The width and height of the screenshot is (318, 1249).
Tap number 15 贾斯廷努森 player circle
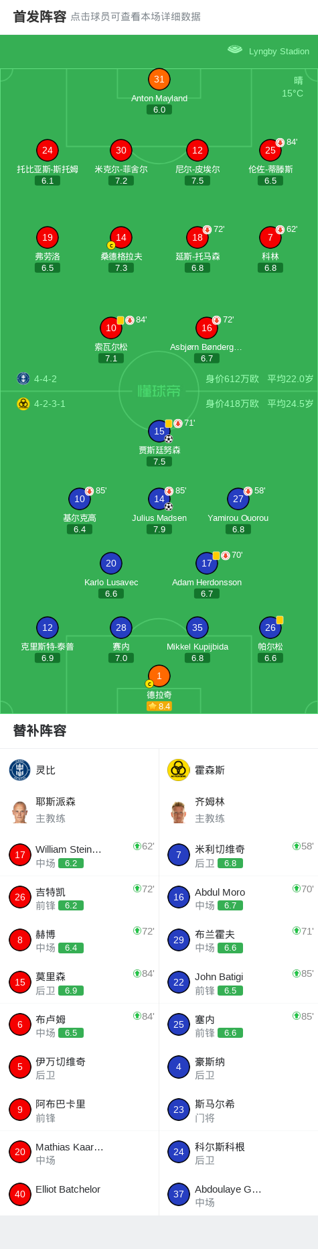159,431
